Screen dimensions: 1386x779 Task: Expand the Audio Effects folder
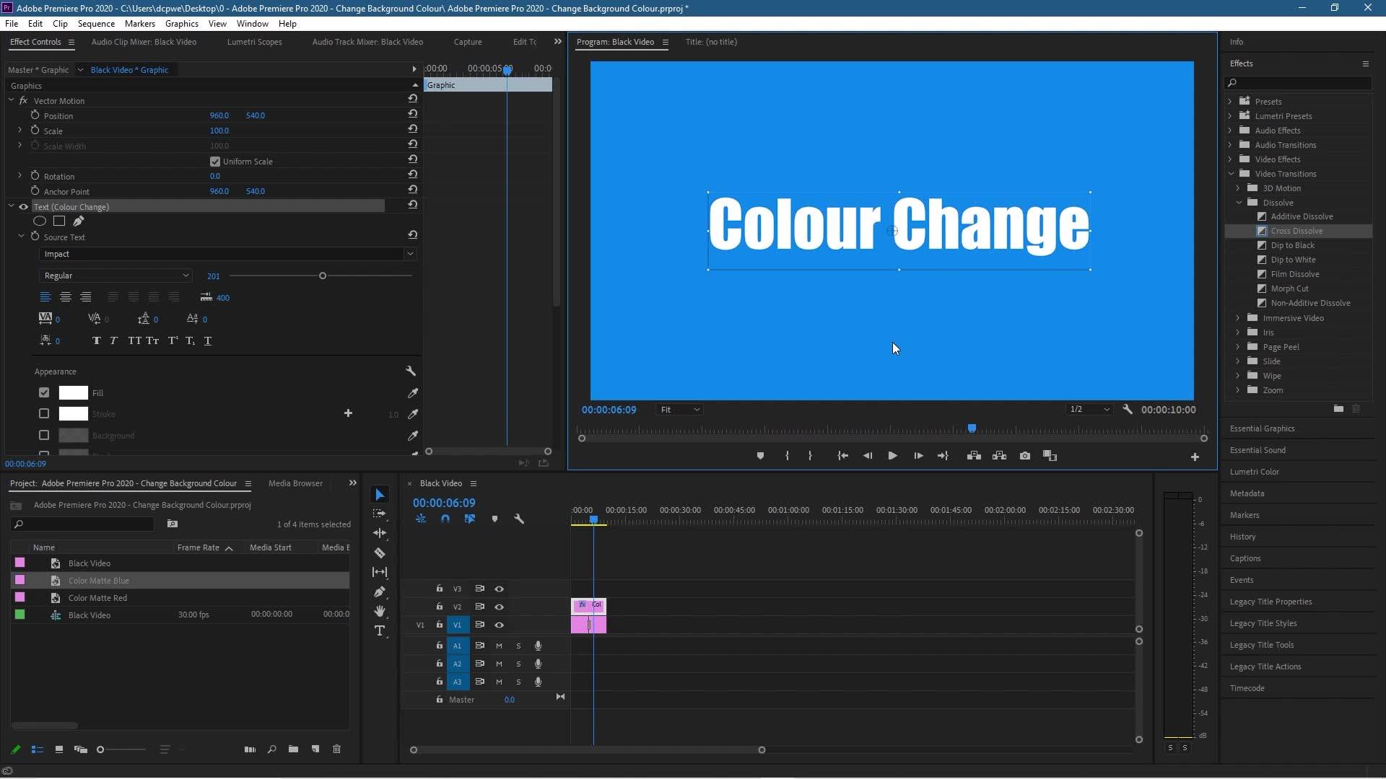tap(1230, 131)
